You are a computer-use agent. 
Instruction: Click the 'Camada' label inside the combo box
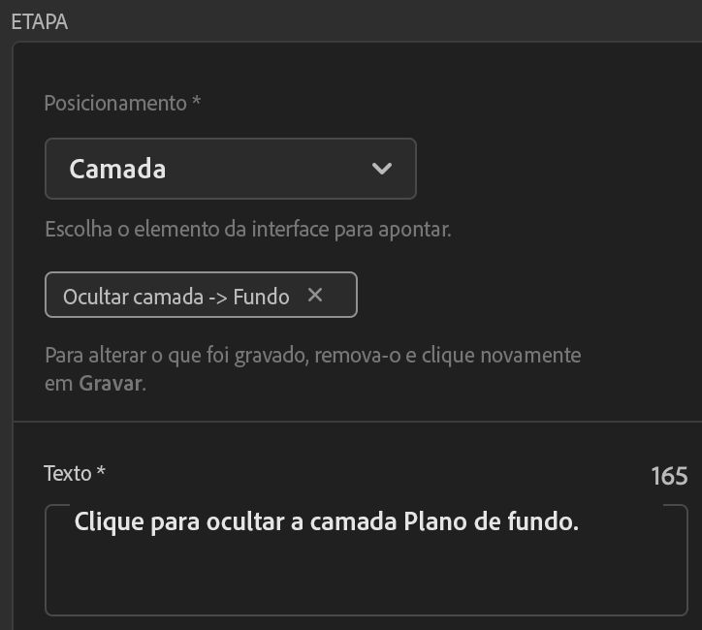pos(117,169)
